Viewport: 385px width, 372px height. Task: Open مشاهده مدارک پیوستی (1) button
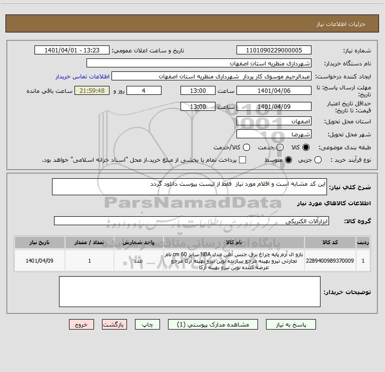213,325
